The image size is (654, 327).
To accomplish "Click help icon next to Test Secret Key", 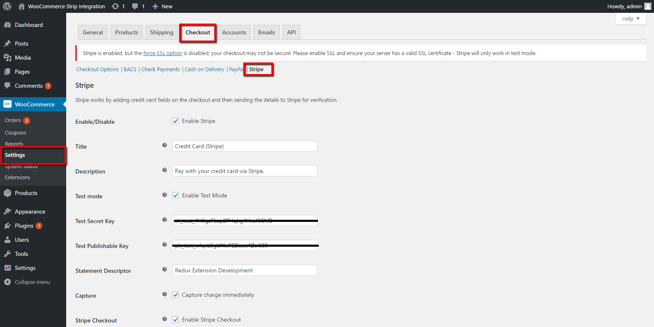I will (165, 220).
